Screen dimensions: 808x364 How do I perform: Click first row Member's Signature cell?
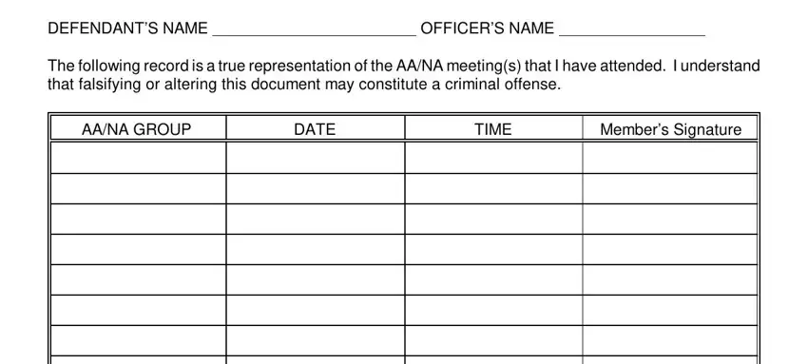670,158
